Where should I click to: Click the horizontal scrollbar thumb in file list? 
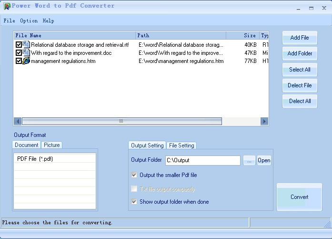pos(122,121)
